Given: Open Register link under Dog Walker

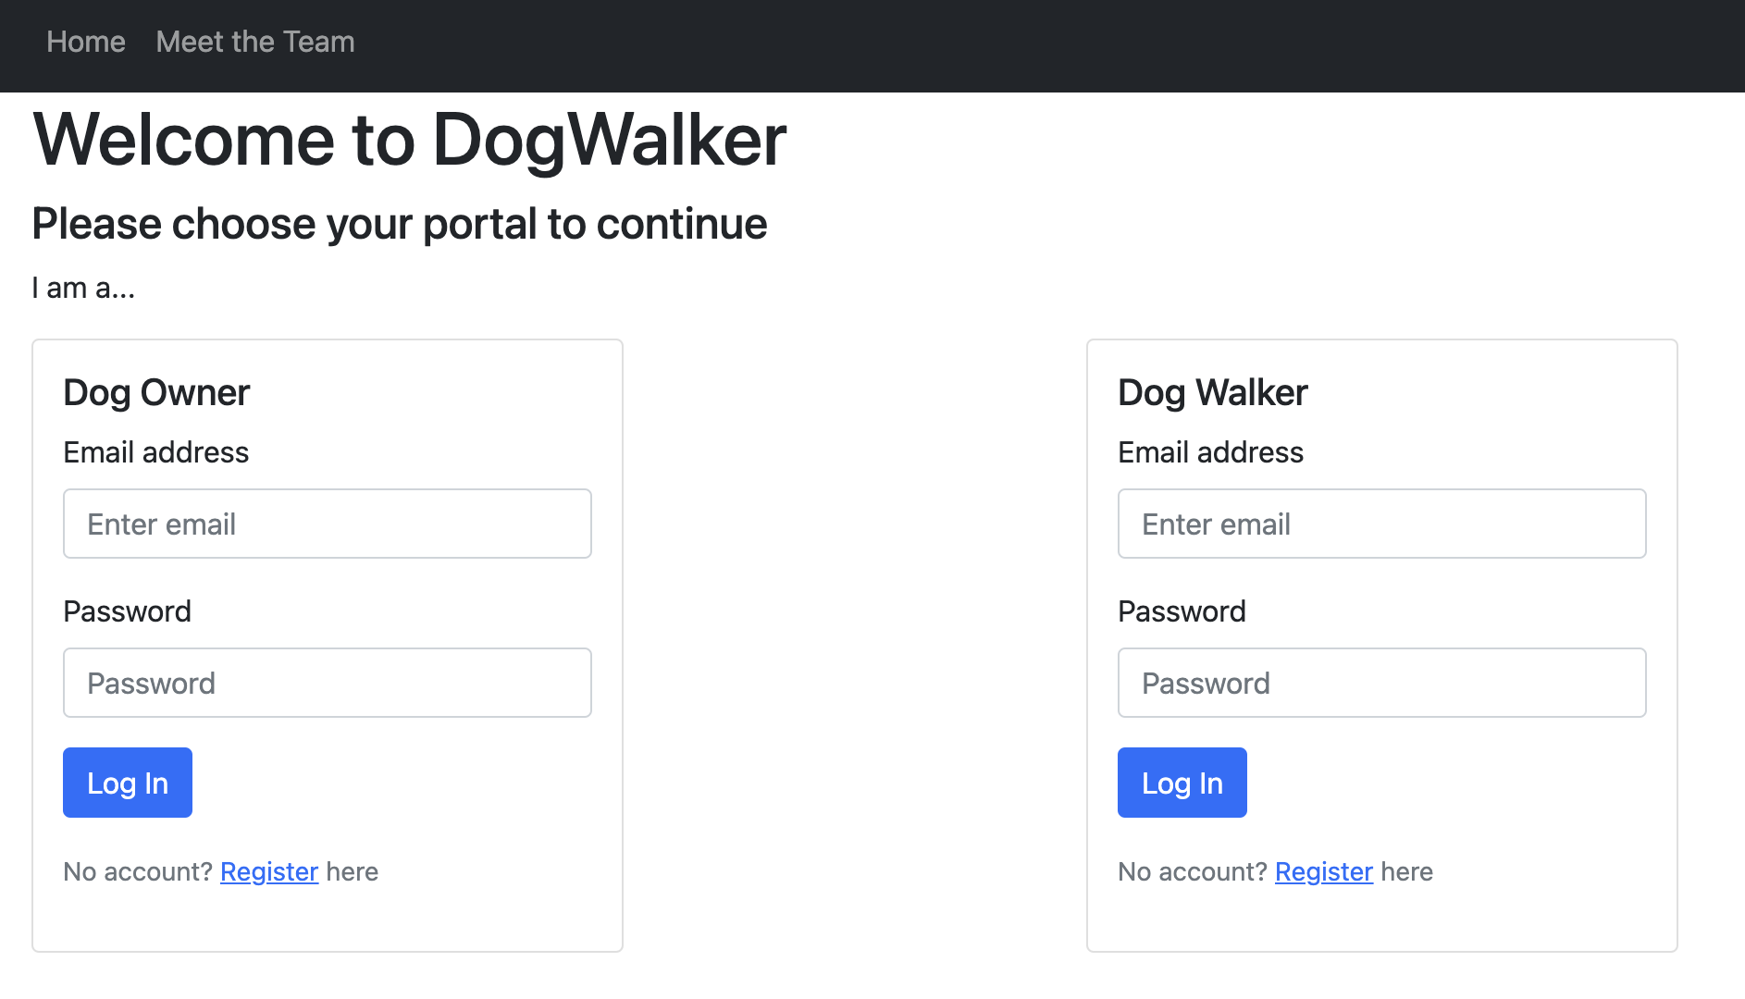Looking at the screenshot, I should pos(1324,871).
